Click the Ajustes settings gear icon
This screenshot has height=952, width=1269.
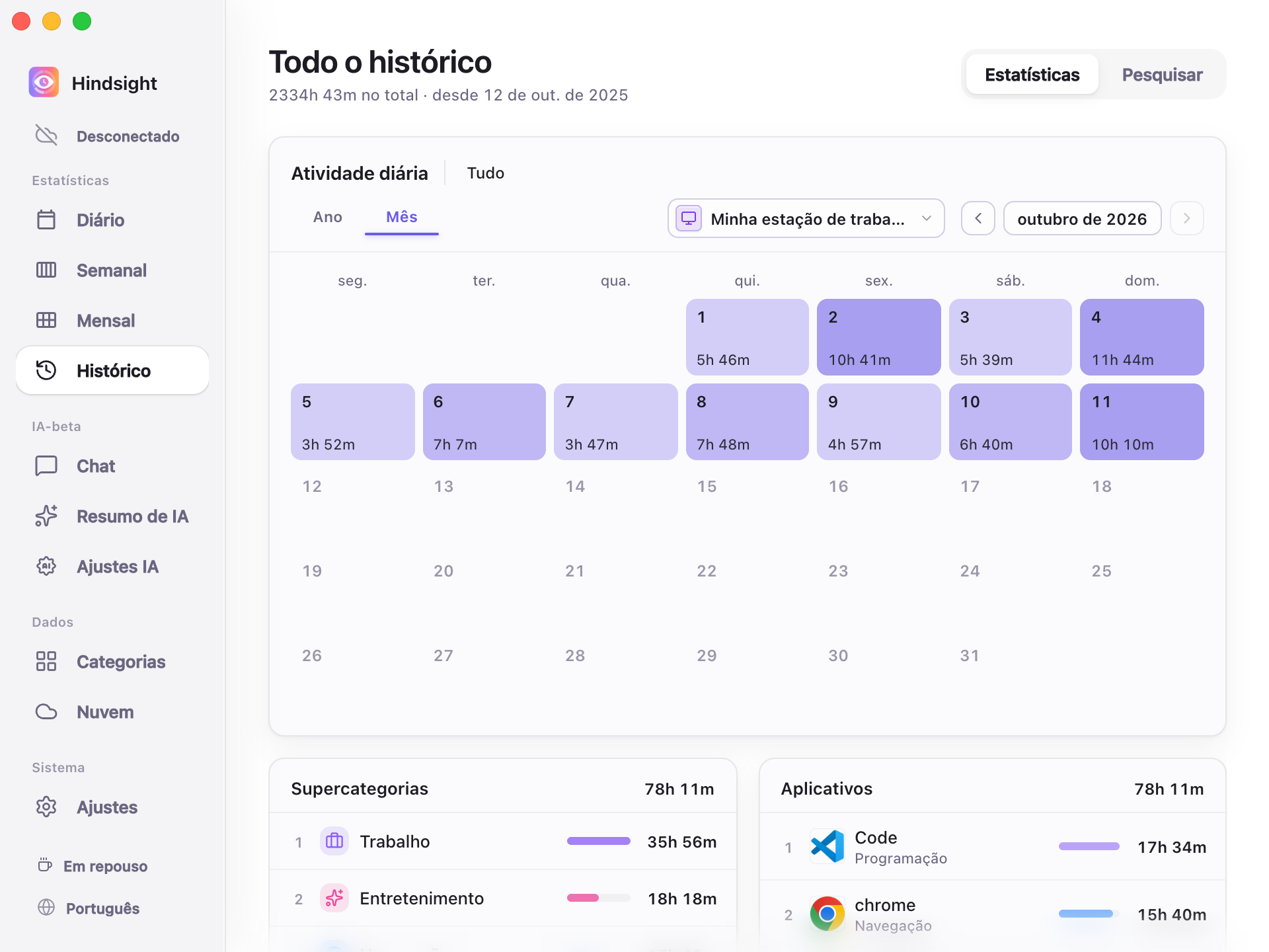pos(46,807)
